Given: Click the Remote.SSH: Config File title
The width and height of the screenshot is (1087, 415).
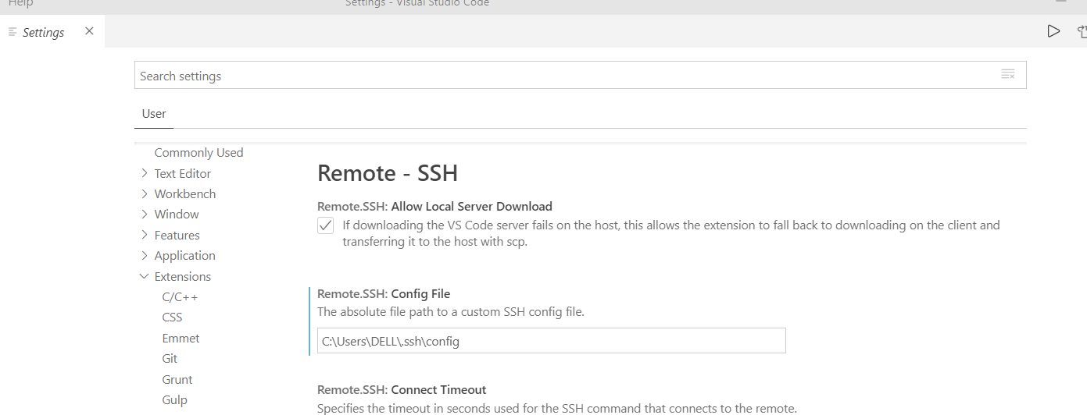Looking at the screenshot, I should pos(384,293).
